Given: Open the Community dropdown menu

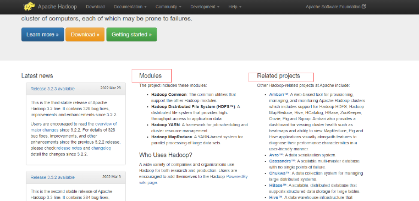Looking at the screenshot, I should tap(168, 7).
